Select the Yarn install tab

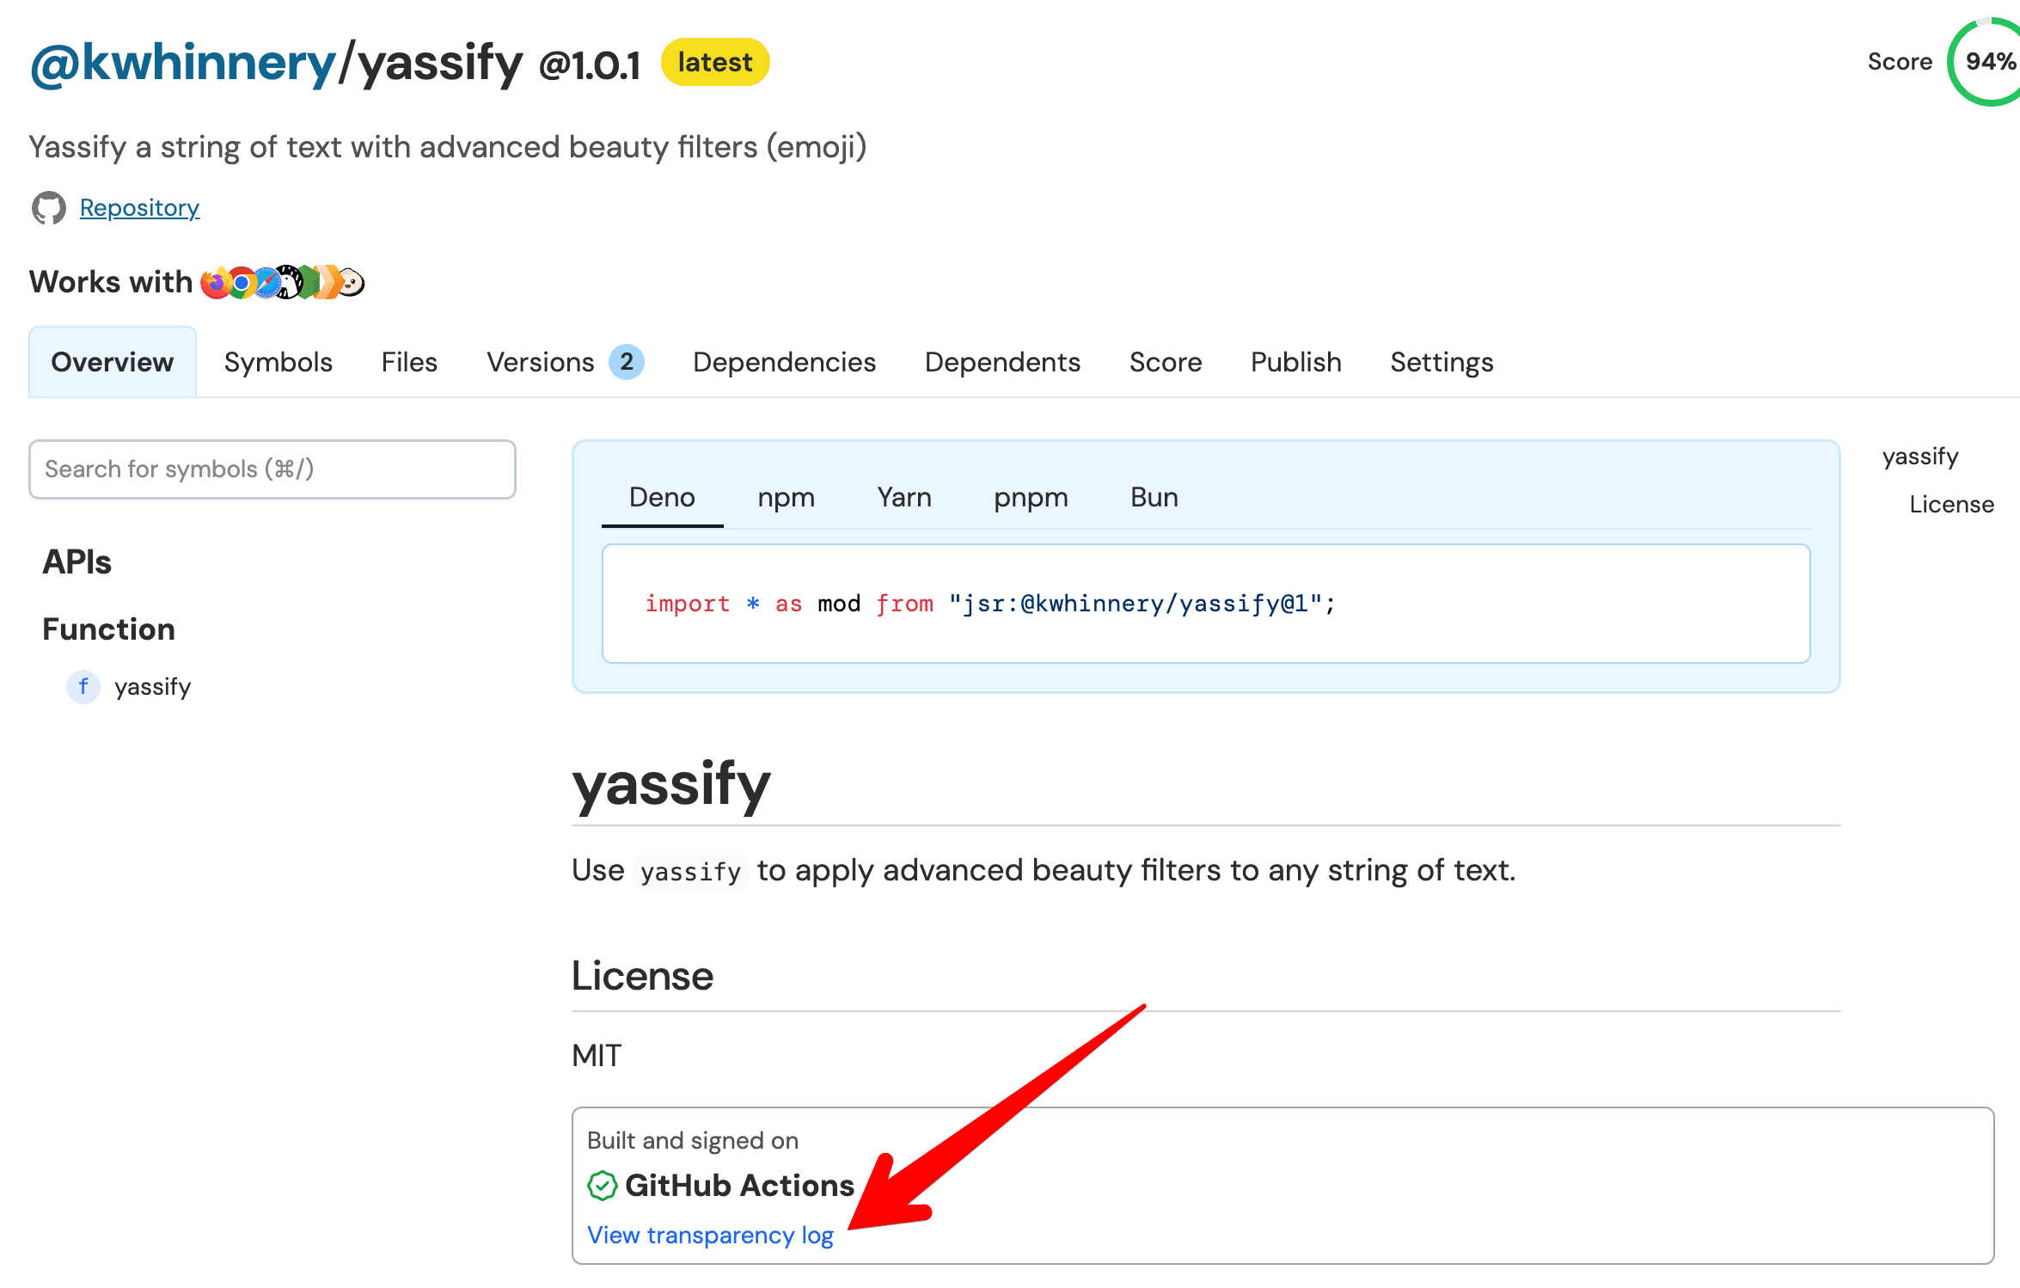pos(904,497)
